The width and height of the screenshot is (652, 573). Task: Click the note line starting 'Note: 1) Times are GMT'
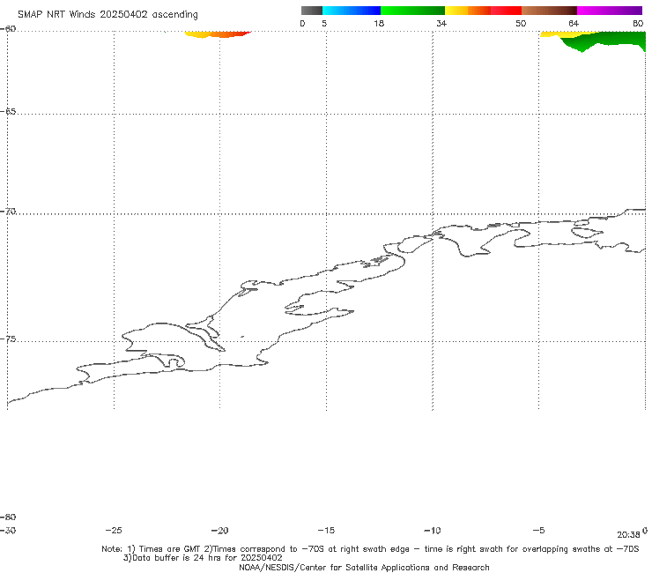(x=370, y=549)
